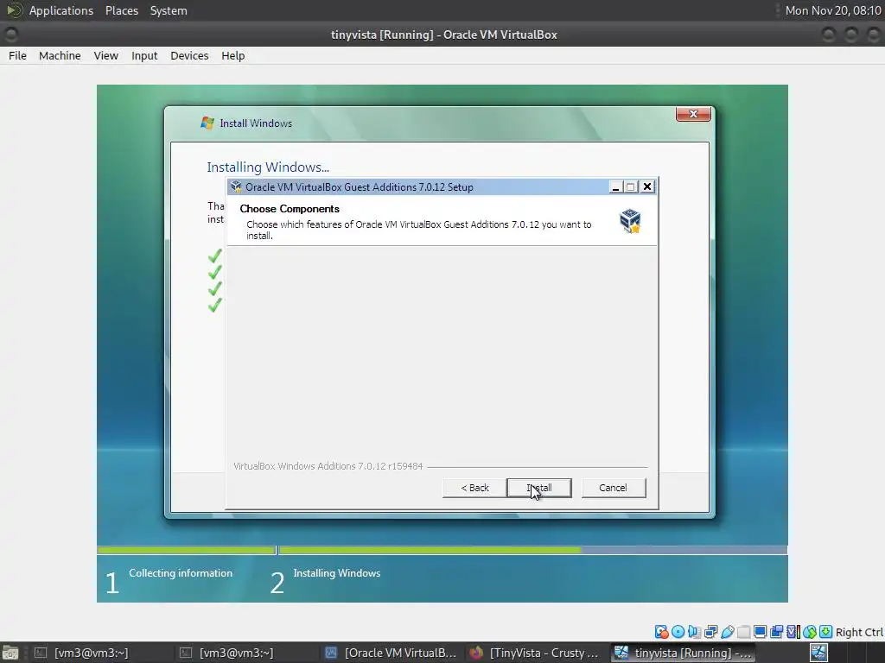Click the shared folders status icon

pyautogui.click(x=744, y=632)
